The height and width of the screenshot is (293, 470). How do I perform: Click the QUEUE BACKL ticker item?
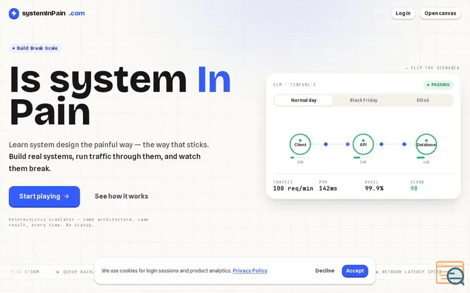click(x=75, y=272)
